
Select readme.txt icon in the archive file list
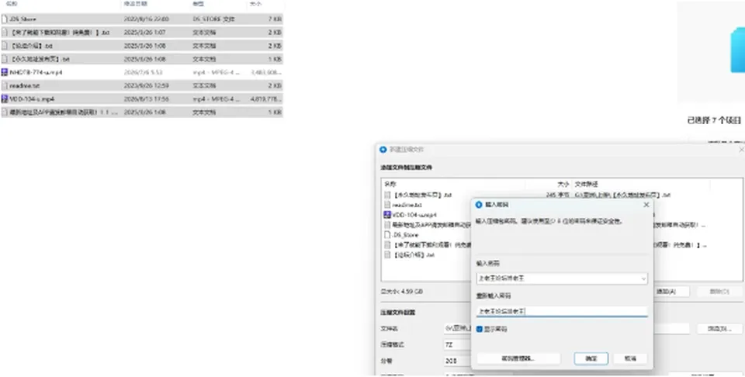click(387, 205)
